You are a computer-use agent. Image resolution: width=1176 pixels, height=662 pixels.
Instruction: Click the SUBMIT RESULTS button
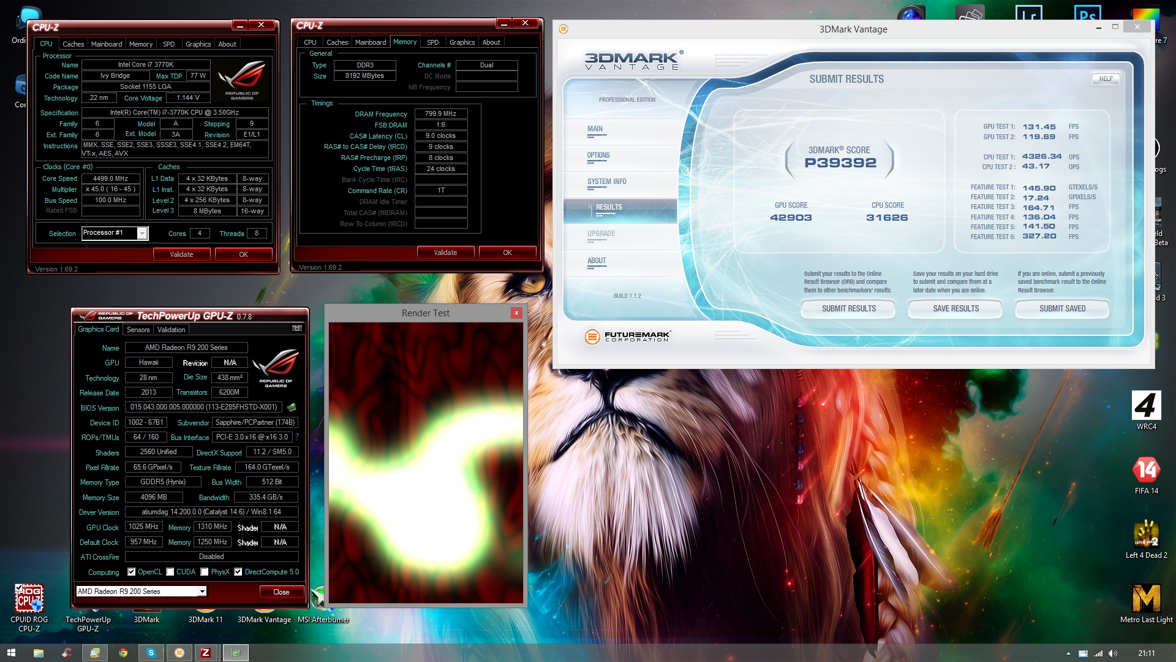tap(848, 308)
